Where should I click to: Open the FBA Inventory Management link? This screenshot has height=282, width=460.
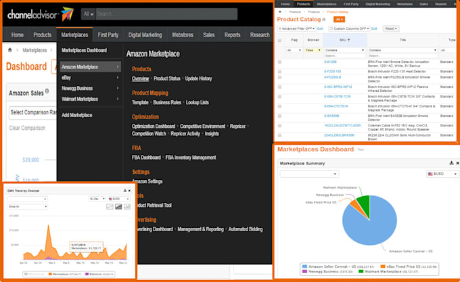[191, 158]
